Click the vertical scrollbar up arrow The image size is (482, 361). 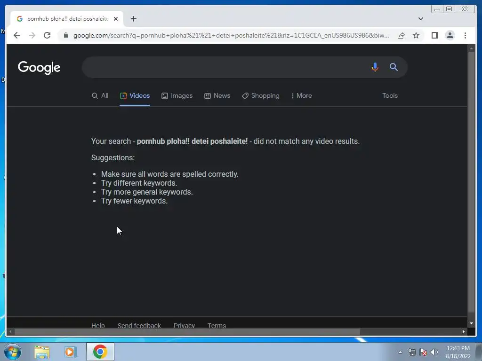[x=471, y=48]
